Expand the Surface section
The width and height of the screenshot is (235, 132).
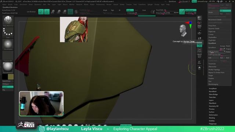click(x=211, y=112)
